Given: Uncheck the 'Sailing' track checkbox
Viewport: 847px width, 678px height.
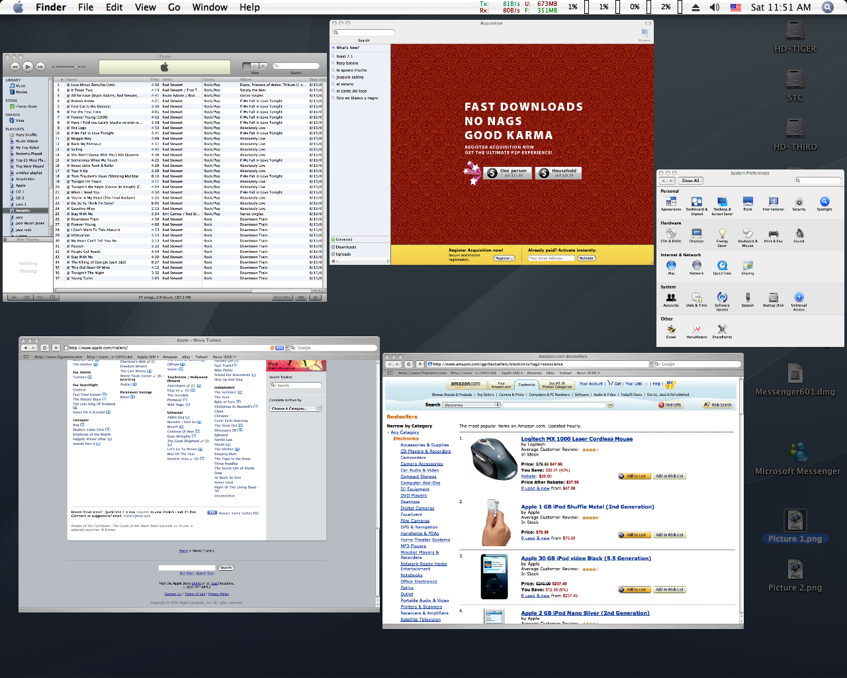Looking at the screenshot, I should click(67, 150).
